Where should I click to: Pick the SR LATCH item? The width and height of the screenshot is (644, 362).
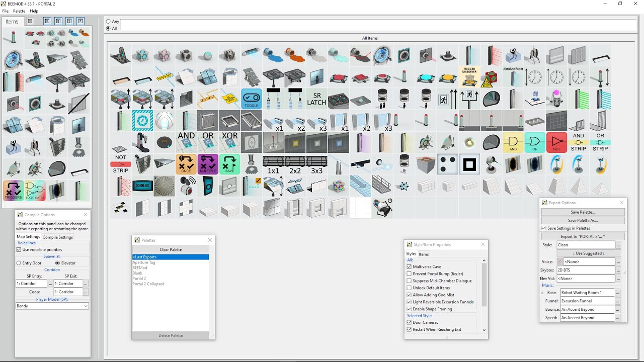coord(317,99)
